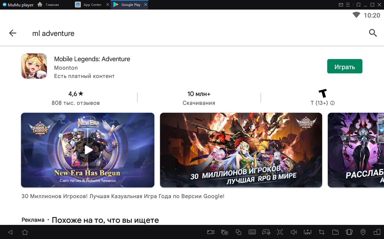Open the screen recorder camera icon

pyautogui.click(x=211, y=232)
